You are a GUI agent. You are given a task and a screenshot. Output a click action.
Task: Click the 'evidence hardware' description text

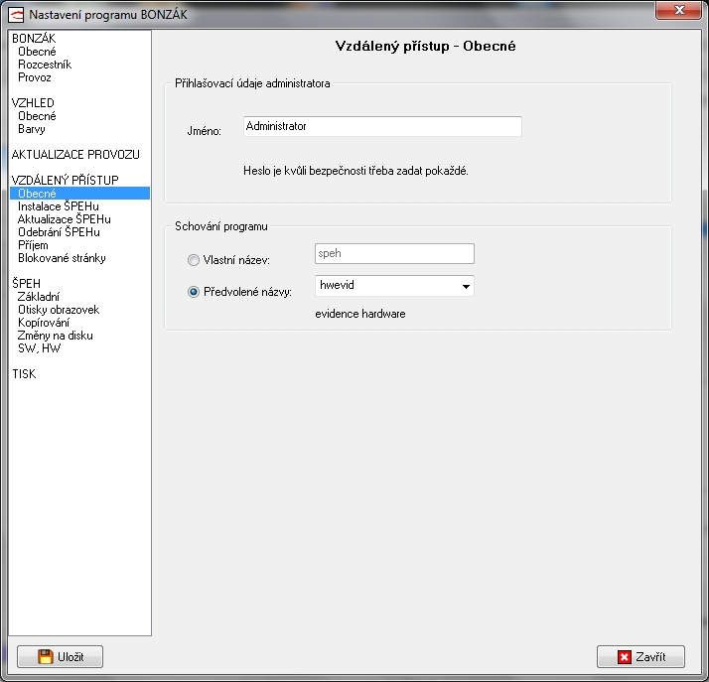point(360,314)
